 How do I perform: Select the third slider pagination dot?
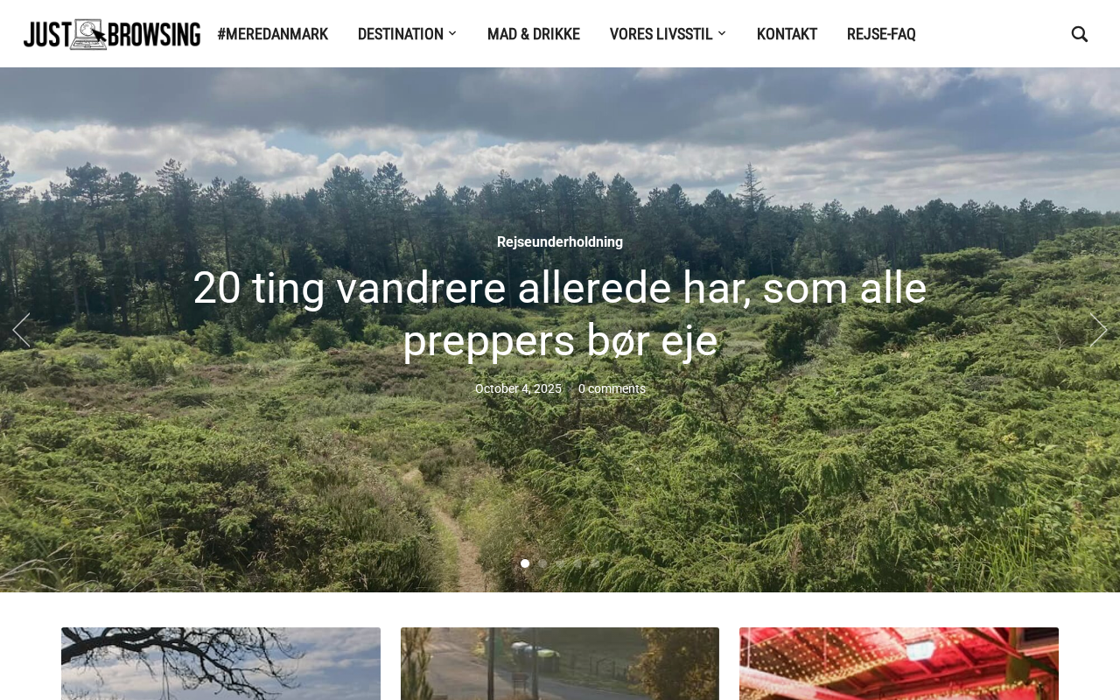point(560,563)
